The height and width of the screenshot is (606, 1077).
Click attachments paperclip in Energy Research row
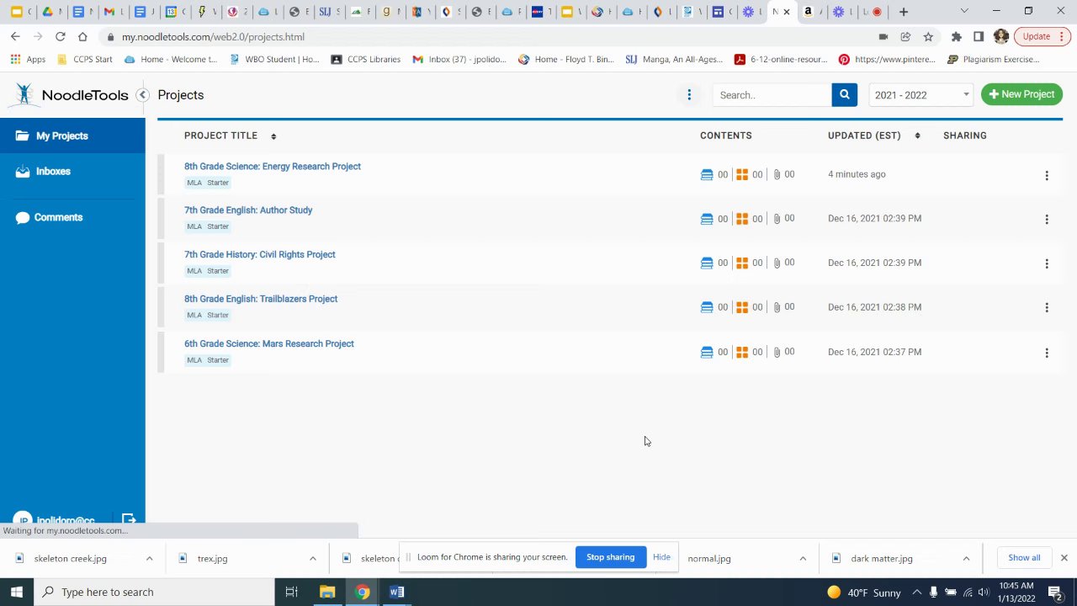tap(777, 175)
